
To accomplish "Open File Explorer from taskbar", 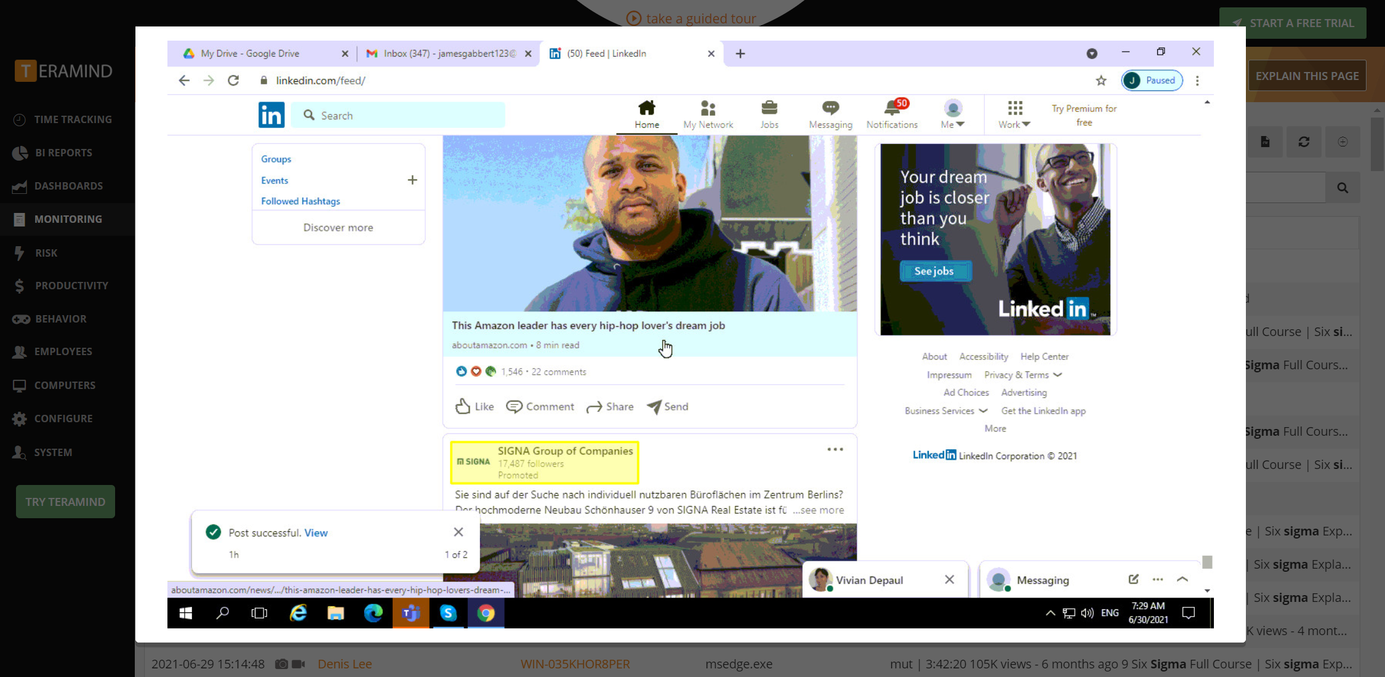I will tap(335, 613).
